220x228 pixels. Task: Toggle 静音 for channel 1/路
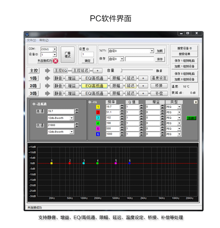[58, 78]
